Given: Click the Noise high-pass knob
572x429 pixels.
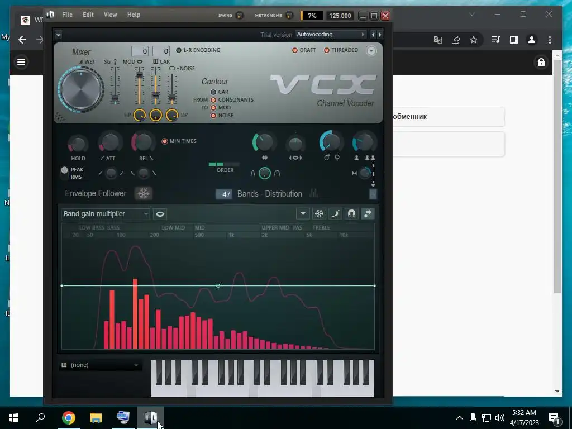Looking at the screenshot, I should pyautogui.click(x=172, y=115).
